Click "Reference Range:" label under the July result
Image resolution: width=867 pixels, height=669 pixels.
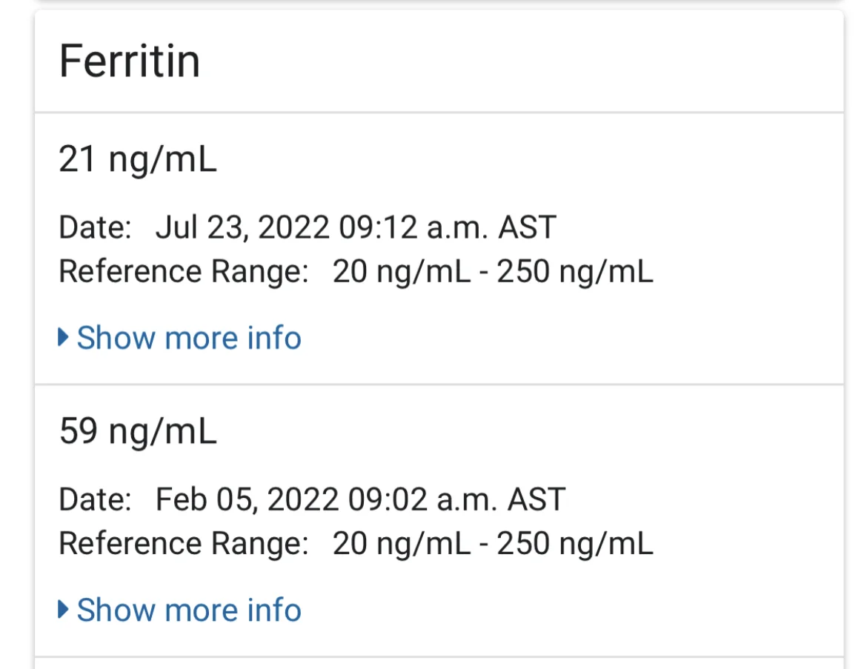(183, 273)
